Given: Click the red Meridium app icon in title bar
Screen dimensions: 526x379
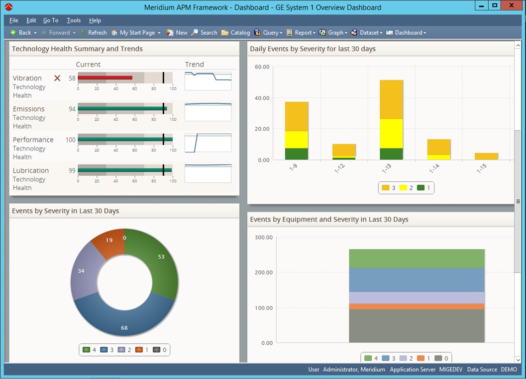Looking at the screenshot, I should [9, 6].
